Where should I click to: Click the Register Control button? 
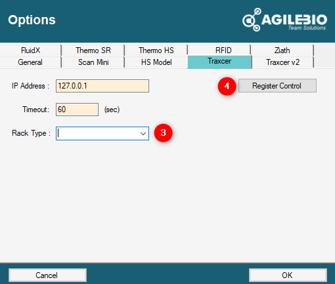click(x=277, y=86)
